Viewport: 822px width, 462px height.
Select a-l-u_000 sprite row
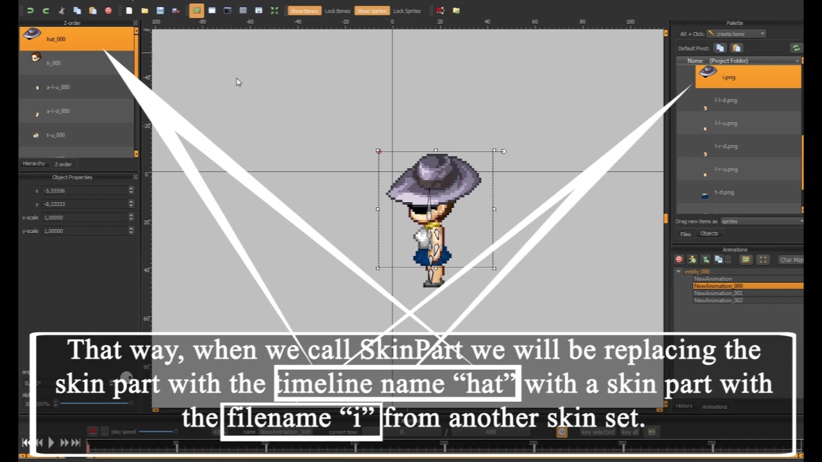pyautogui.click(x=76, y=87)
